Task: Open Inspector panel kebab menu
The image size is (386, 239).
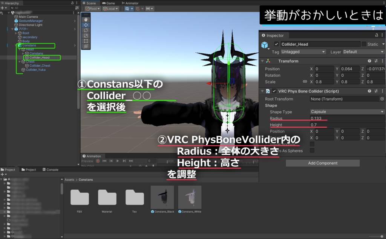Action: tap(382, 35)
